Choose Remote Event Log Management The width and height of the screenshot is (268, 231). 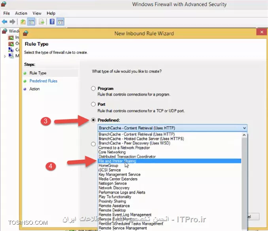tap(170, 215)
